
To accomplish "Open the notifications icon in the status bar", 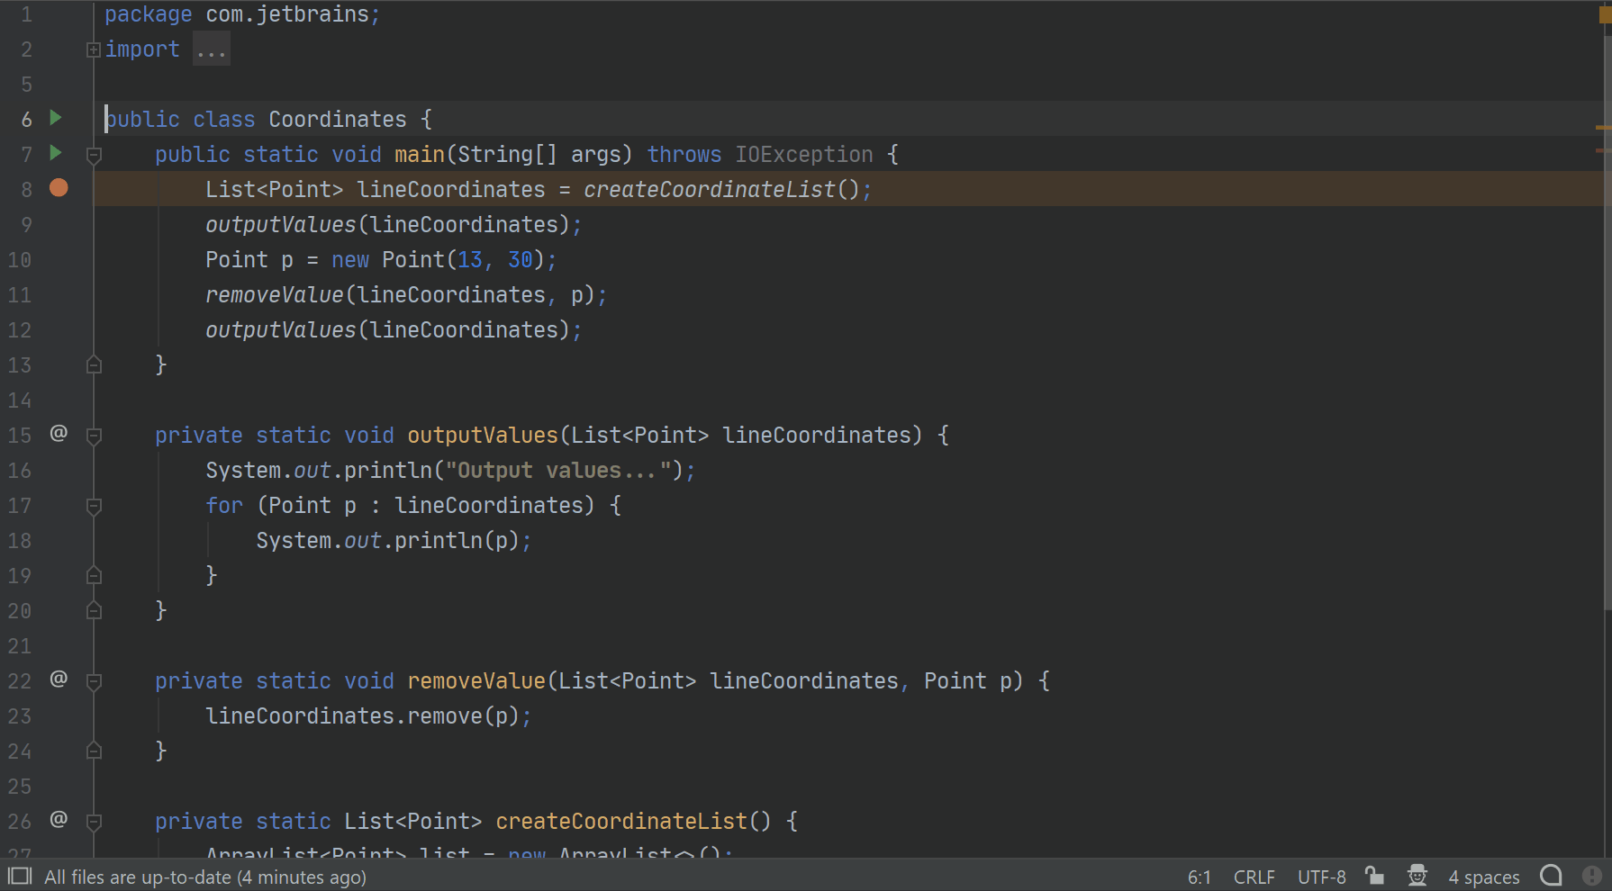I will pos(1590,875).
